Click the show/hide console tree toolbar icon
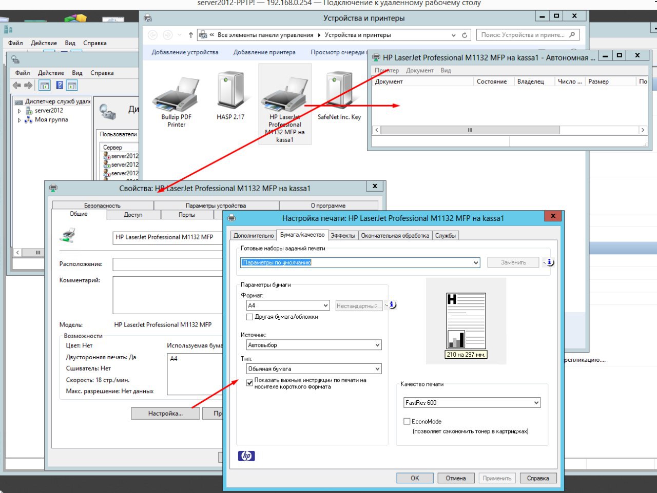657x493 pixels. pos(45,86)
